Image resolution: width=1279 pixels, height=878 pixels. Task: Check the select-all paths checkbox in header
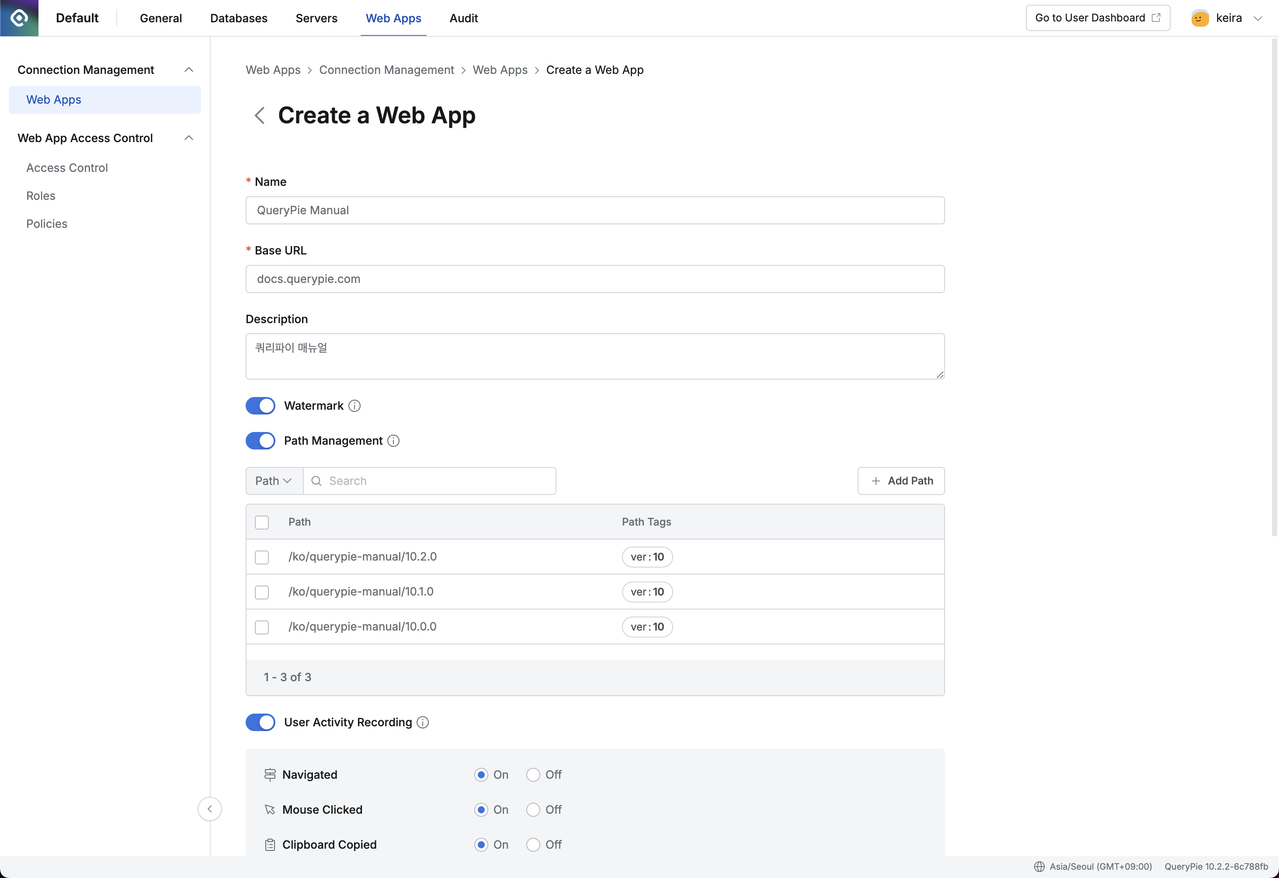(262, 523)
